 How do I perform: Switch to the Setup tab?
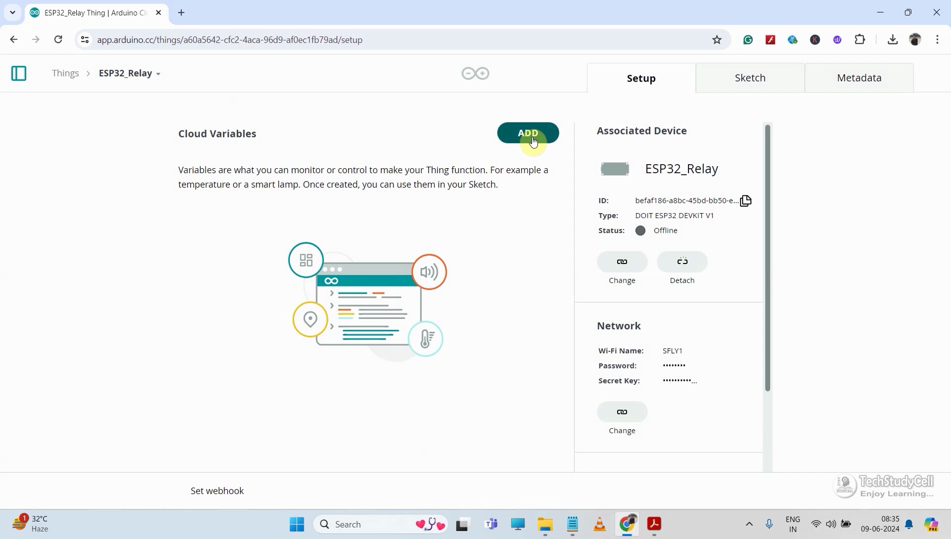coord(641,78)
